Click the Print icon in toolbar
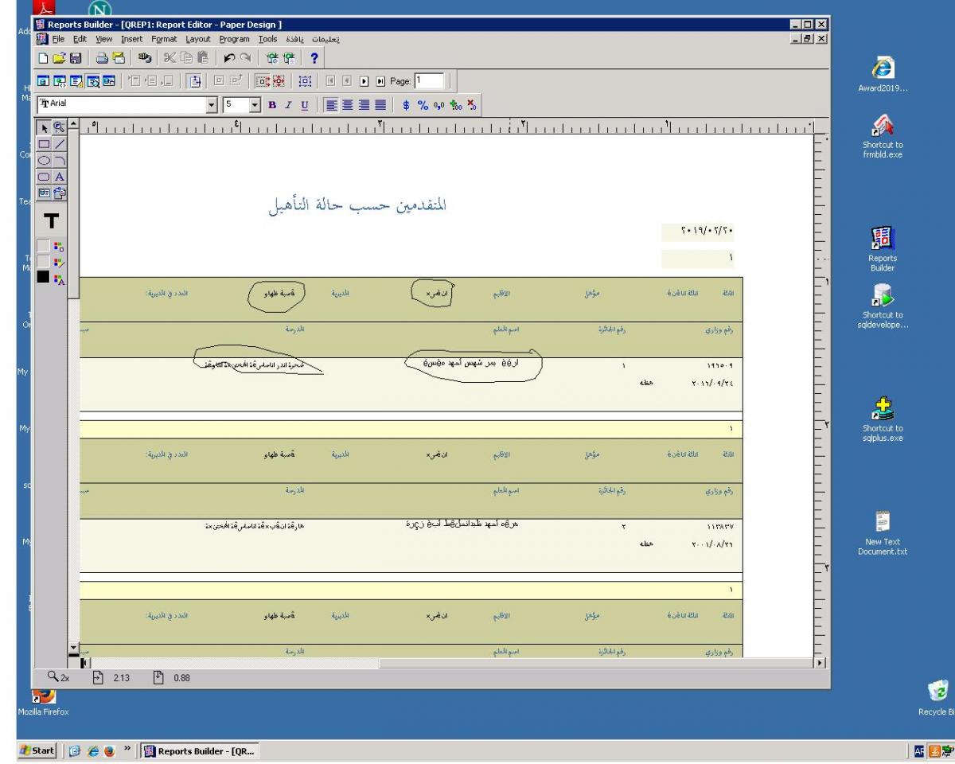The width and height of the screenshot is (955, 764). click(x=102, y=58)
